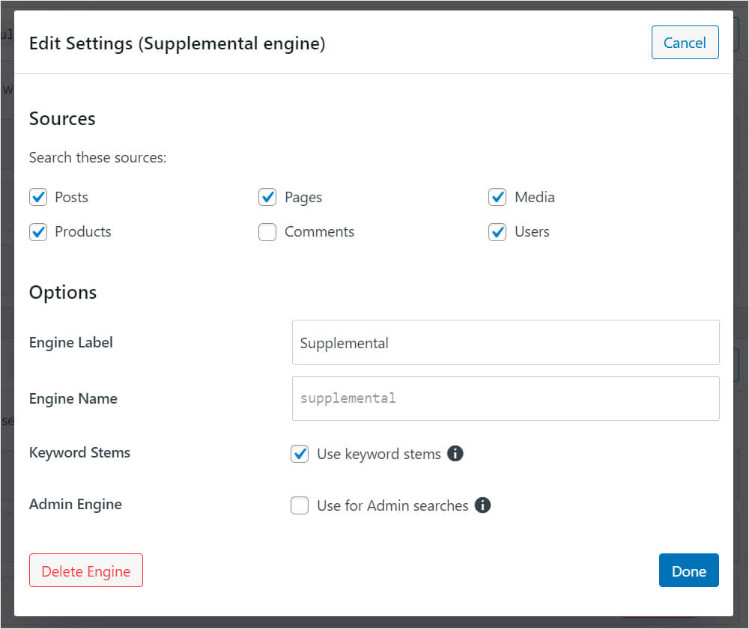749x629 pixels.
Task: Uncheck the Media source checkbox
Action: tap(497, 197)
